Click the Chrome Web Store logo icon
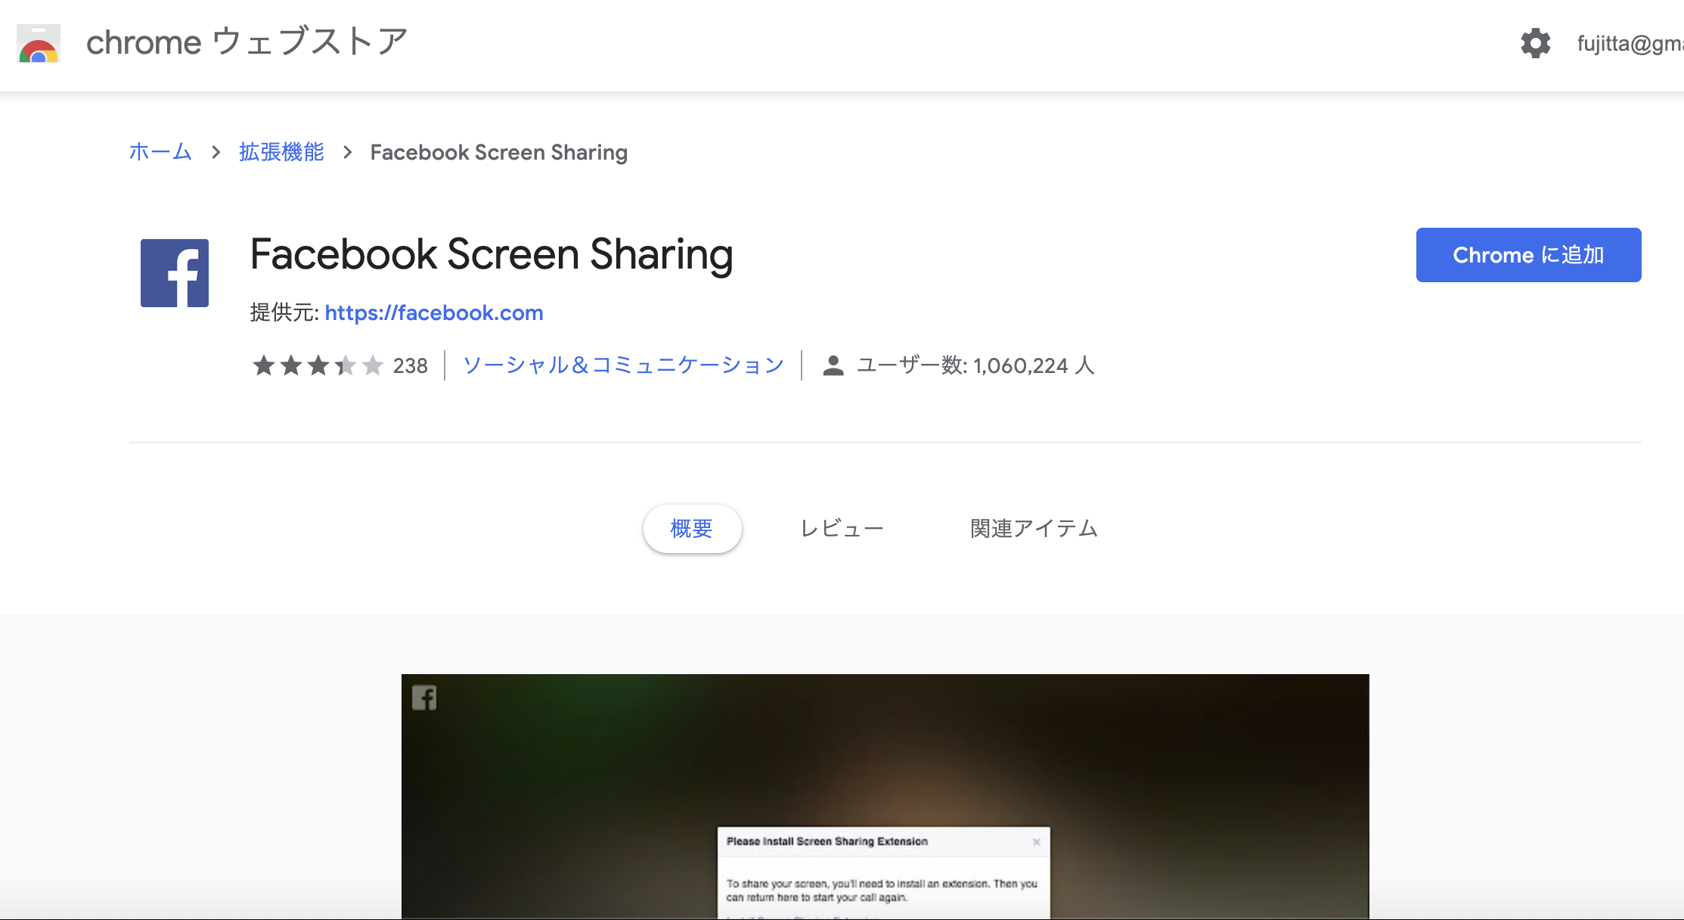Viewport: 1684px width, 920px height. coord(39,43)
